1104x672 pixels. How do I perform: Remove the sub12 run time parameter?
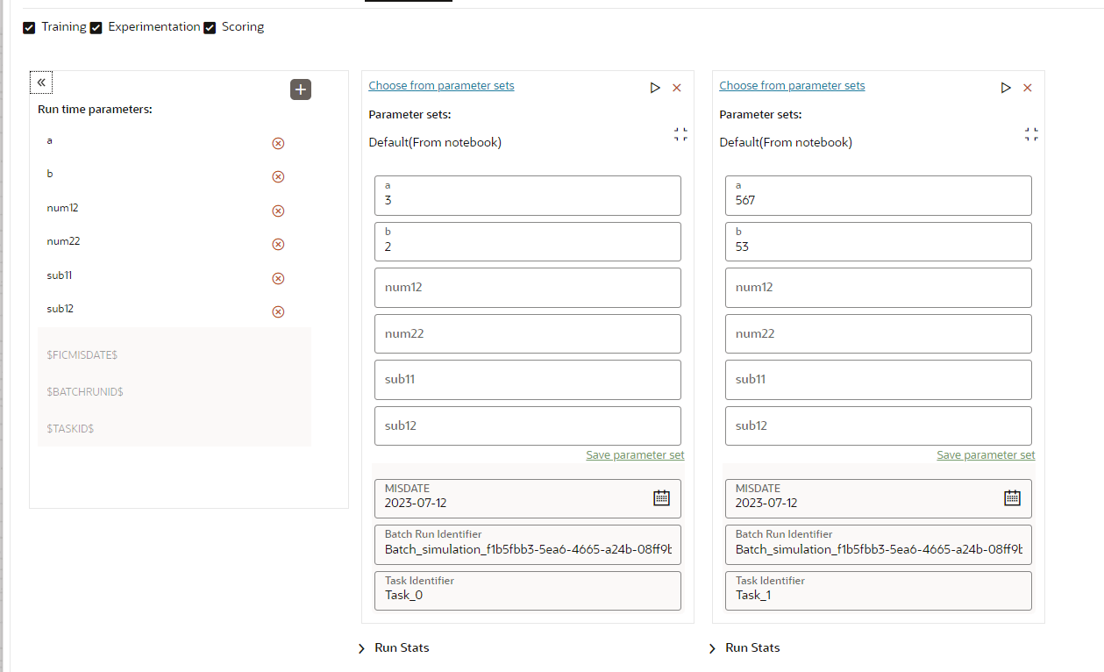(x=278, y=311)
